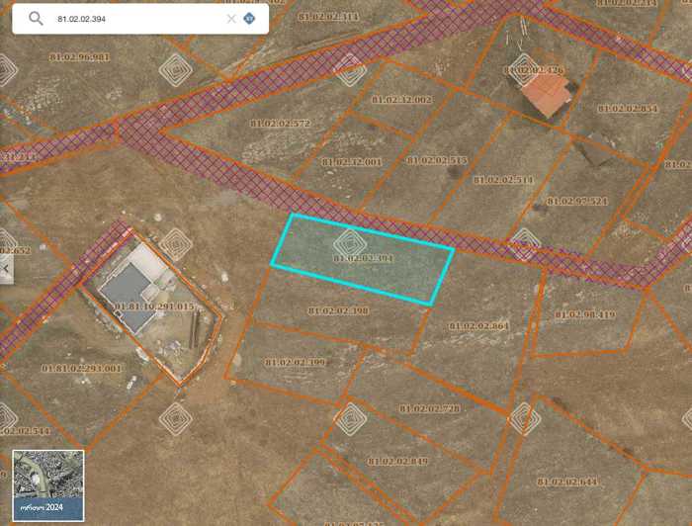
Task: Click parcel labeled 81.02.02.864
Action: 477,326
